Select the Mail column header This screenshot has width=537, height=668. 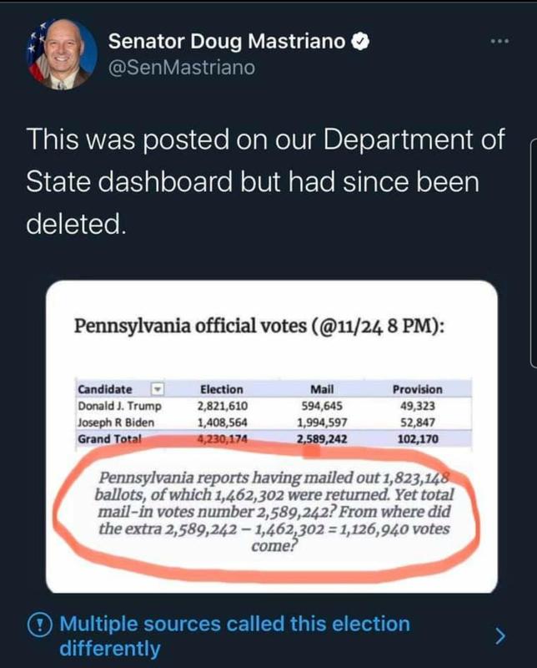pyautogui.click(x=321, y=389)
